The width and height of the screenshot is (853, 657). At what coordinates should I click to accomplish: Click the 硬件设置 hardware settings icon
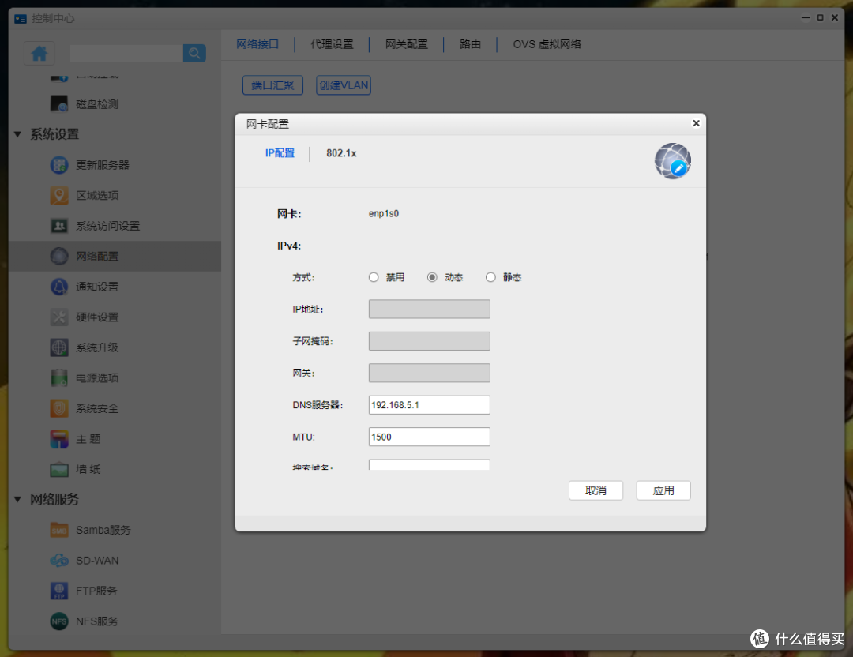[x=58, y=317]
